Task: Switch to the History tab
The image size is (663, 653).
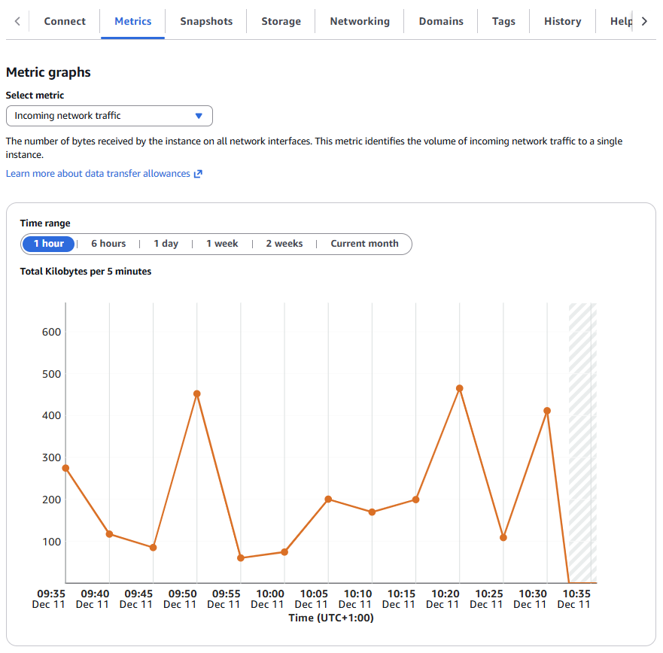Action: point(562,21)
